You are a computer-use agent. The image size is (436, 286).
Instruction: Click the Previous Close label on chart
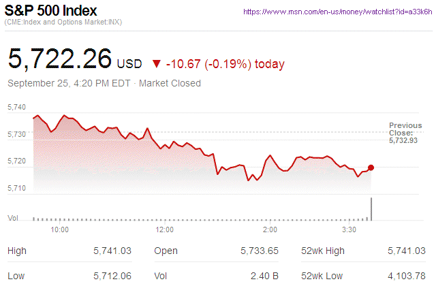(x=405, y=129)
